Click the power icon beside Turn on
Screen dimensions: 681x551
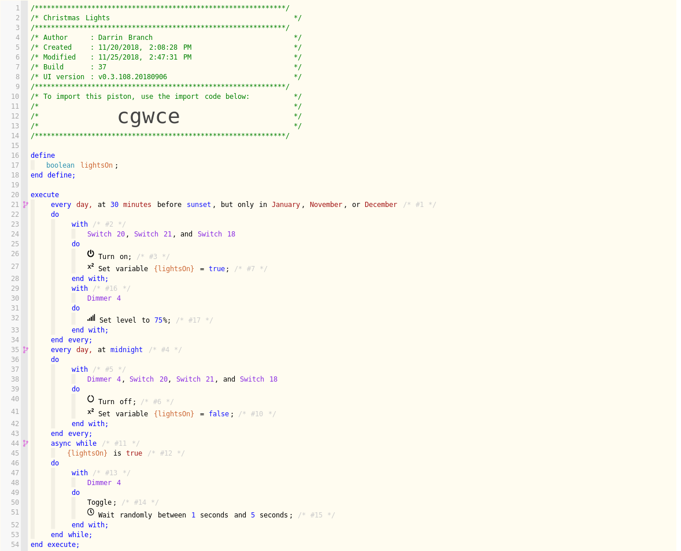tap(91, 254)
